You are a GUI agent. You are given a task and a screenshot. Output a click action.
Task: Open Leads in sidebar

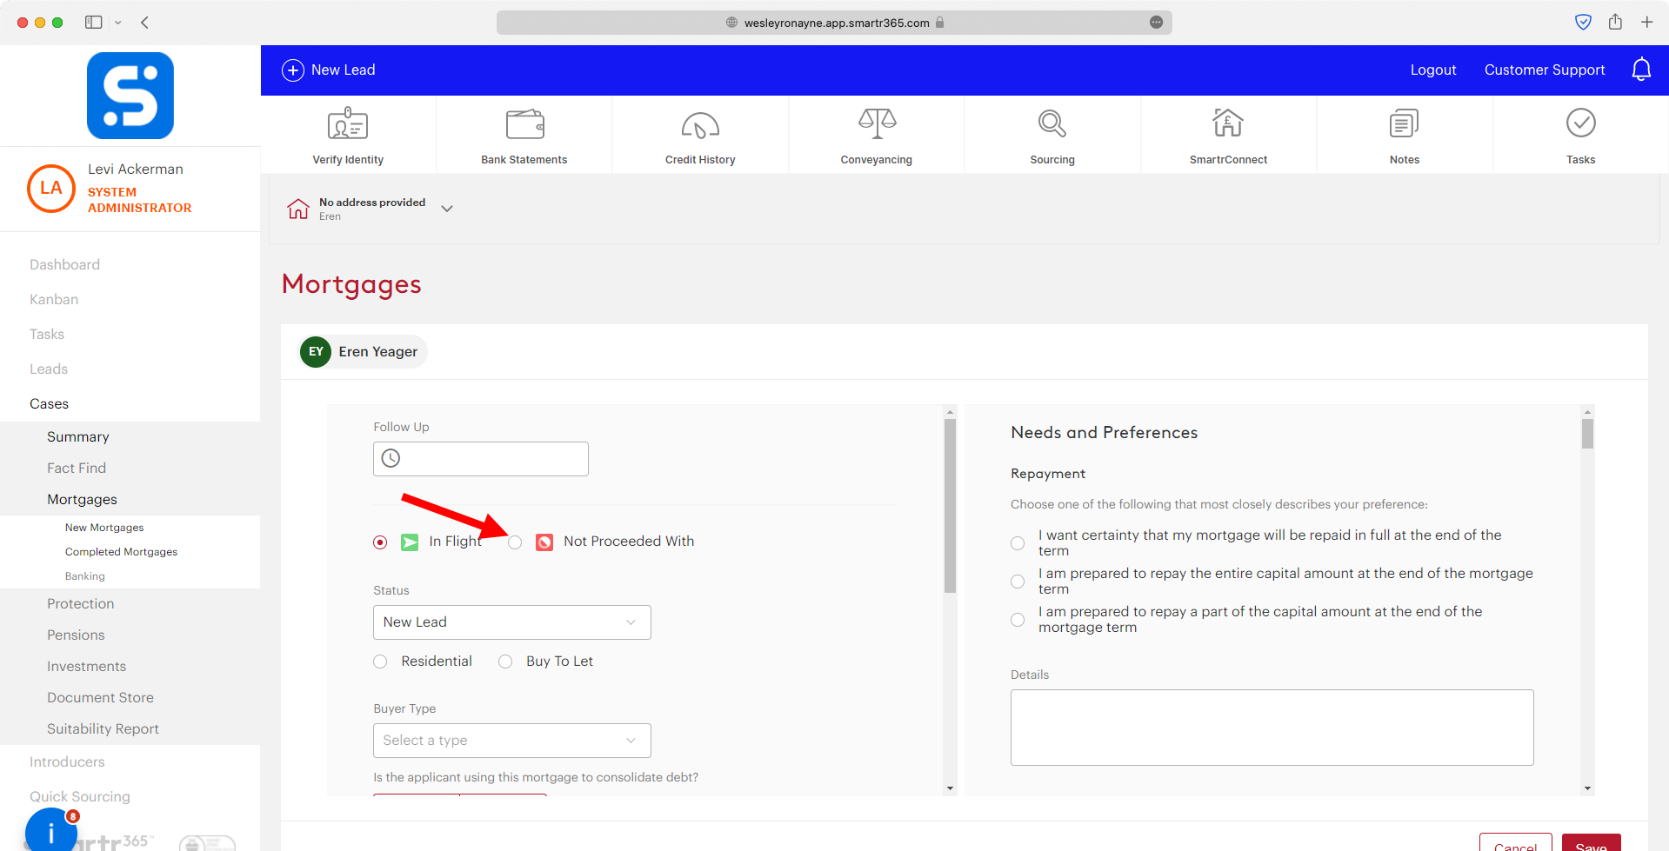pos(49,369)
